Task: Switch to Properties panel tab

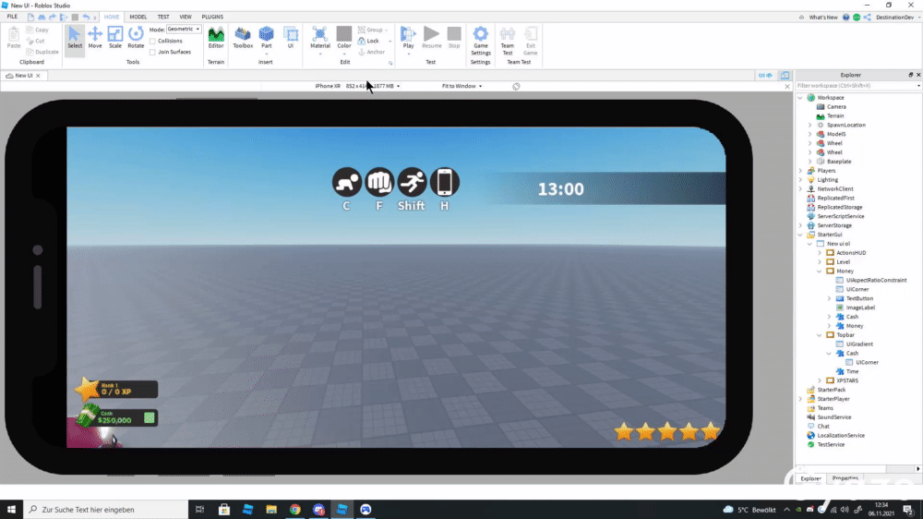Action: 845,478
